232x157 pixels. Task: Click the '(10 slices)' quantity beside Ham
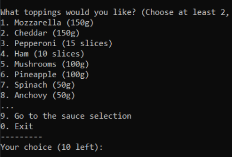(59, 54)
